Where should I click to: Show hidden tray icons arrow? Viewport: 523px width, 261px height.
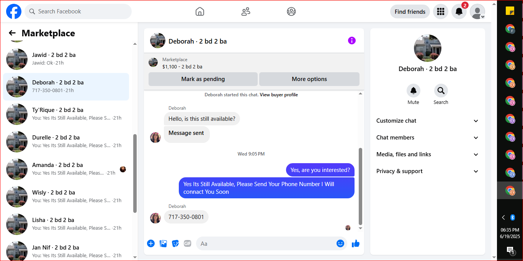[503, 217]
